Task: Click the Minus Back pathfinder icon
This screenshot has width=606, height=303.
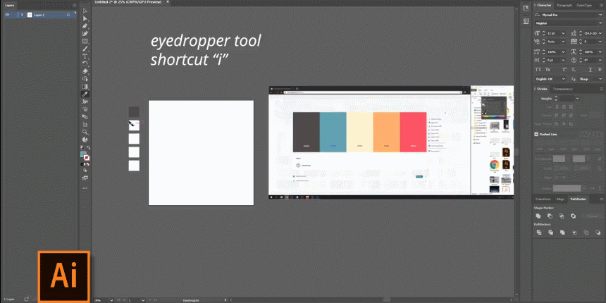Action: click(x=598, y=233)
